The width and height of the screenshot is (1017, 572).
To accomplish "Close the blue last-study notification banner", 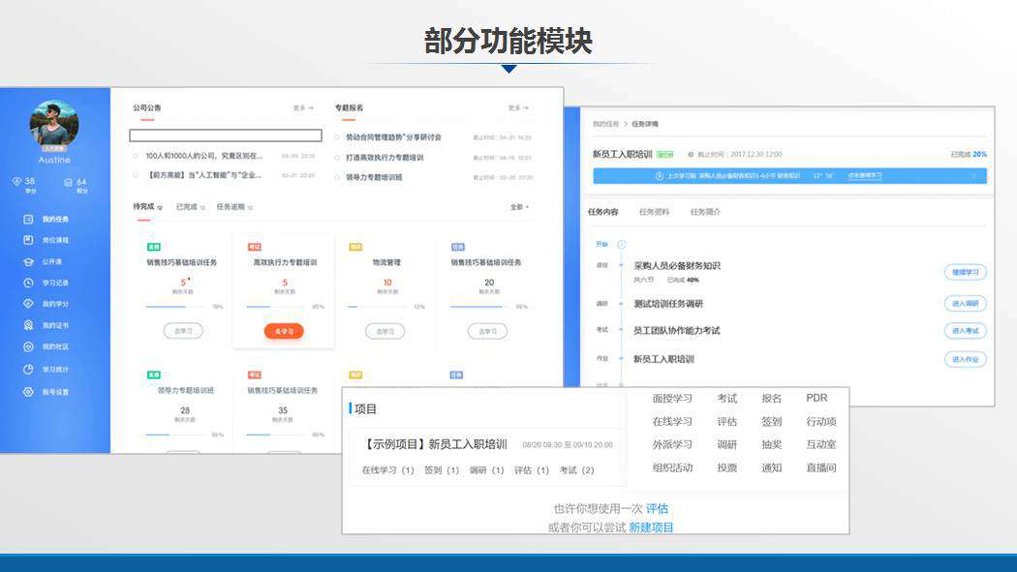I will click(x=973, y=176).
